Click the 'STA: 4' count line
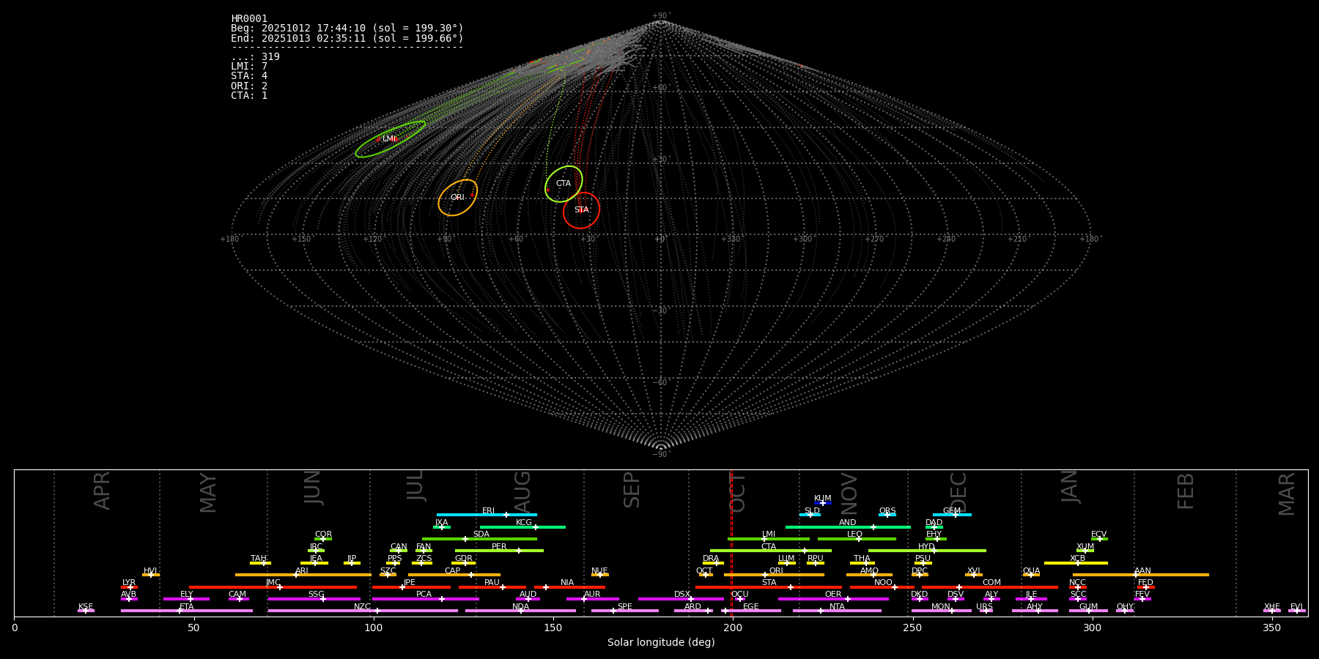 pyautogui.click(x=249, y=76)
